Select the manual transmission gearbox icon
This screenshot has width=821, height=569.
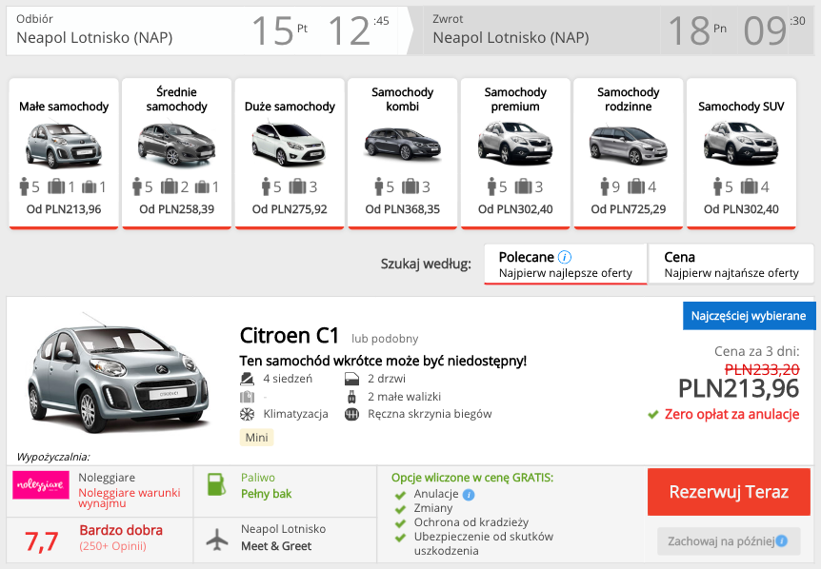click(x=350, y=413)
